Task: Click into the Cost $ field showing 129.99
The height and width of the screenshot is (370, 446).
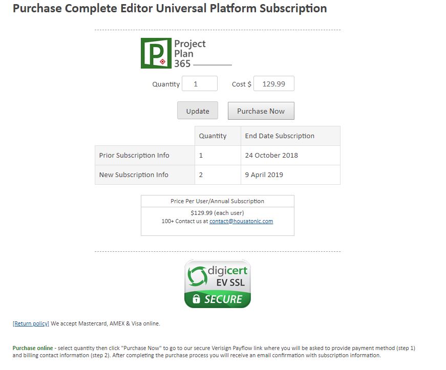Action: point(274,83)
